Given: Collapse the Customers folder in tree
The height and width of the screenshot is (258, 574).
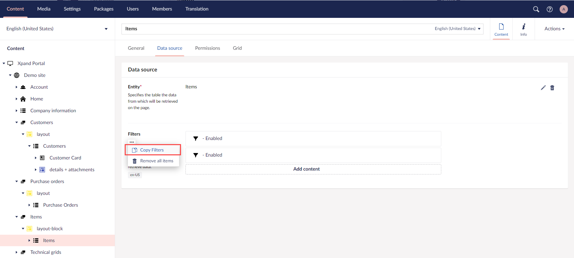Looking at the screenshot, I should point(17,122).
